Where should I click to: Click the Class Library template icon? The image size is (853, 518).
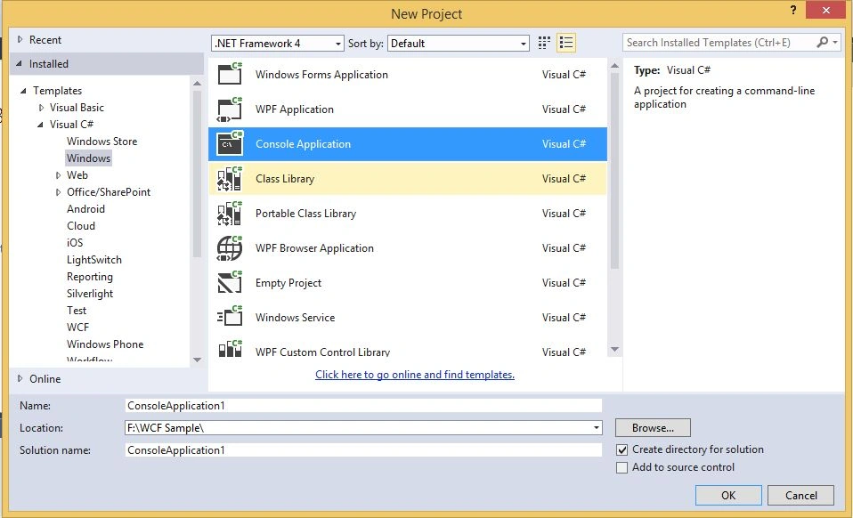(230, 178)
